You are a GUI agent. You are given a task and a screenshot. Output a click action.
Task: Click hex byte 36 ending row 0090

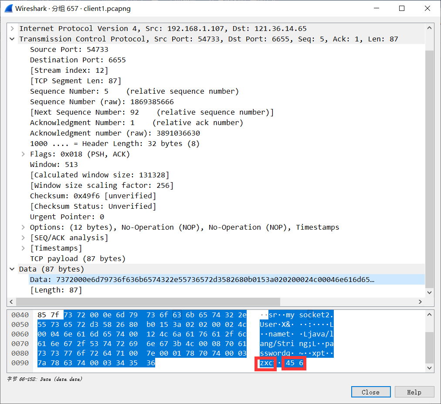pos(151,363)
